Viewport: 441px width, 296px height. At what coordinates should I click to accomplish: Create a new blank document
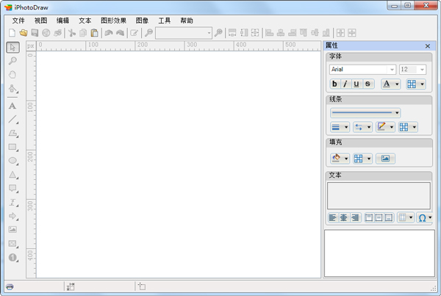(12, 33)
